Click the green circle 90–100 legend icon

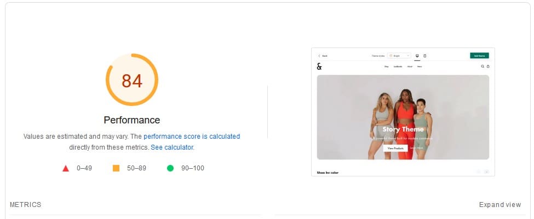point(170,168)
